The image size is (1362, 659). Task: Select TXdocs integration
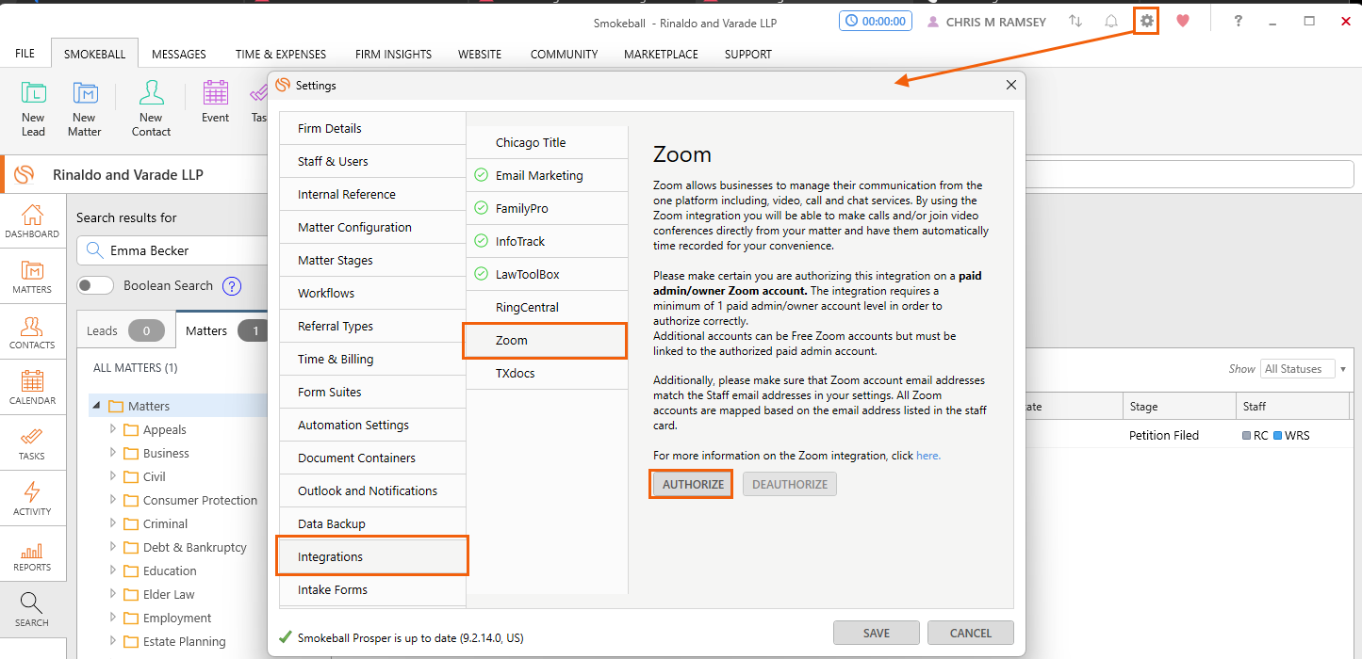click(x=547, y=374)
